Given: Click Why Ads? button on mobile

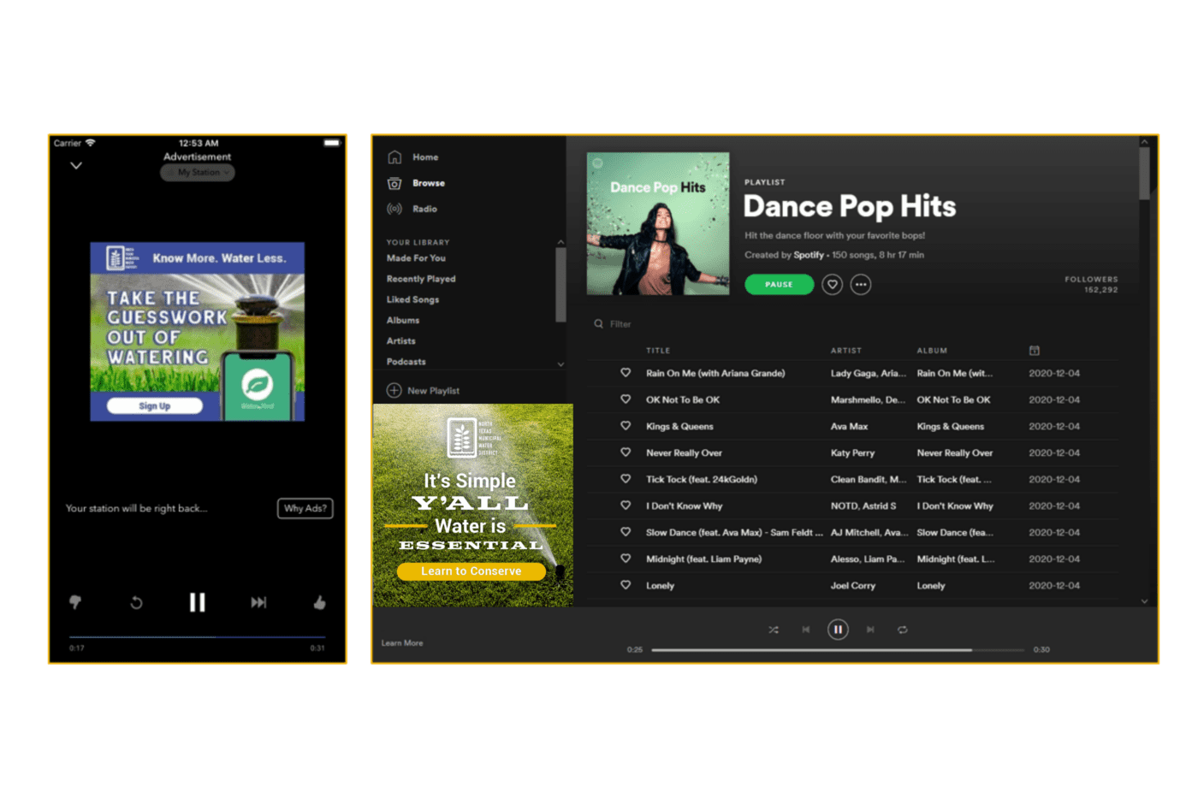Looking at the screenshot, I should click(x=305, y=508).
